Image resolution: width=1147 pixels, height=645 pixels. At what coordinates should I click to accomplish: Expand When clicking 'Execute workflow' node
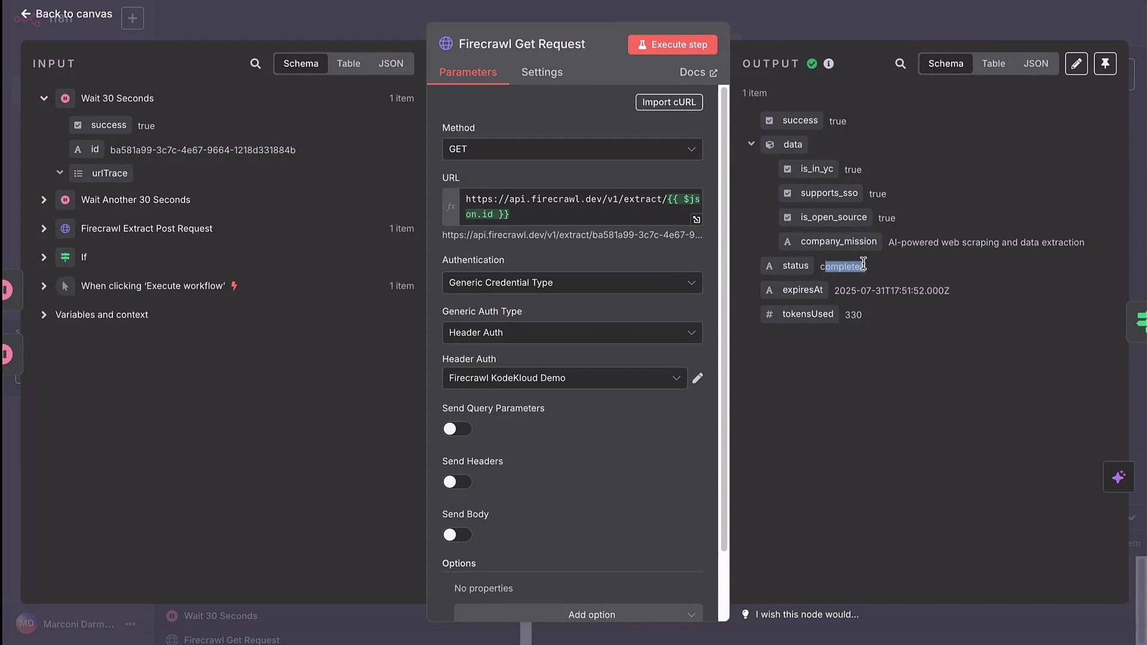pos(44,286)
